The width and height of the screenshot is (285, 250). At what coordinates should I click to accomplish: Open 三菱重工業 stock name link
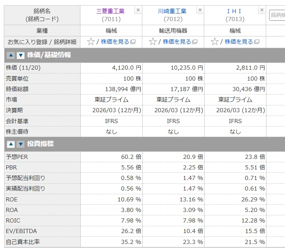point(111,11)
